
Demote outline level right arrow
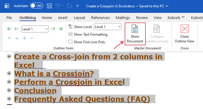53,29
